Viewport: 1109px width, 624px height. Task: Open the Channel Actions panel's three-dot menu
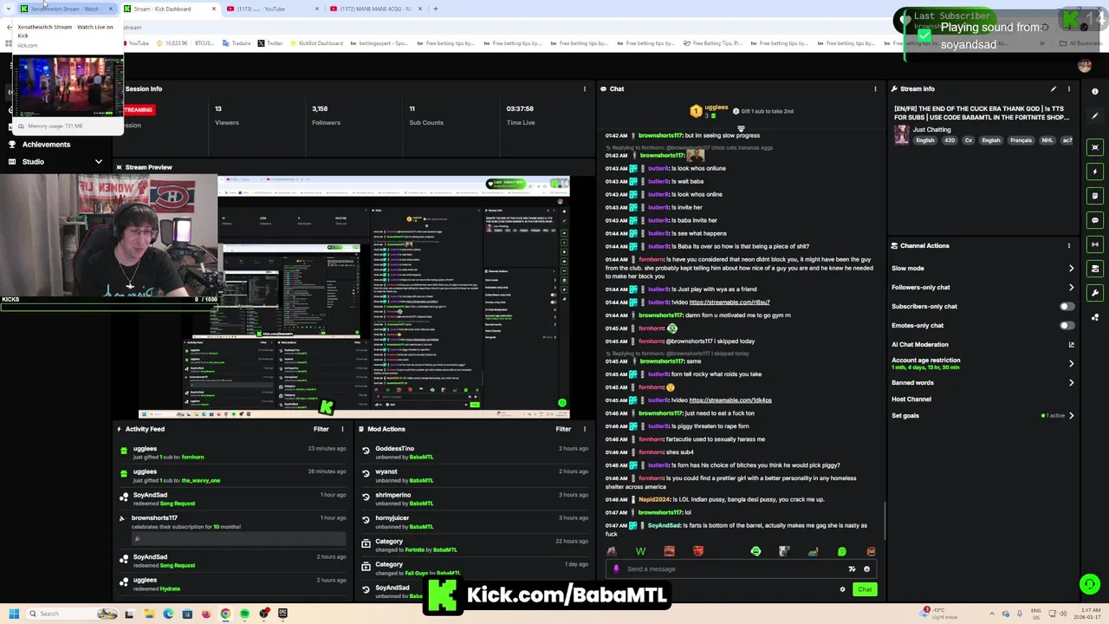(1069, 245)
